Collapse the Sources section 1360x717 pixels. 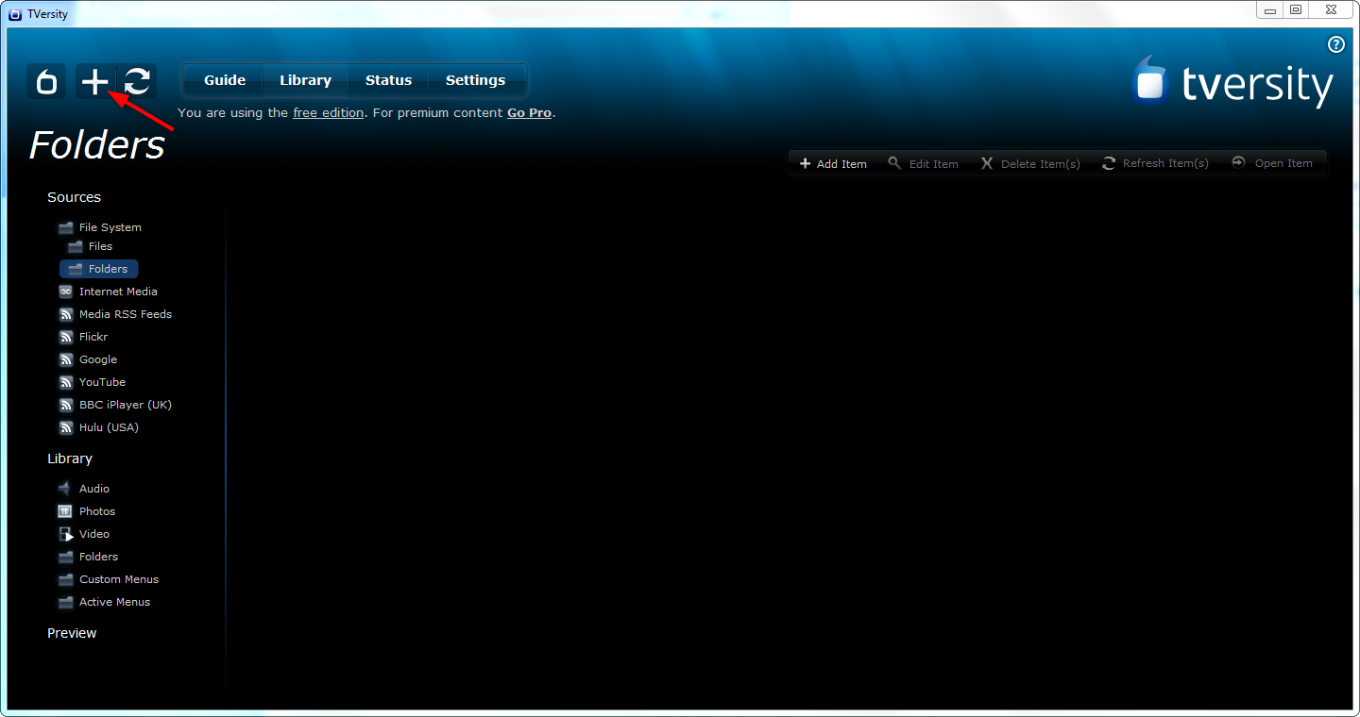point(74,197)
